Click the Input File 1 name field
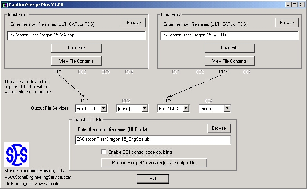The width and height of the screenshot is (307, 189). [x=76, y=36]
